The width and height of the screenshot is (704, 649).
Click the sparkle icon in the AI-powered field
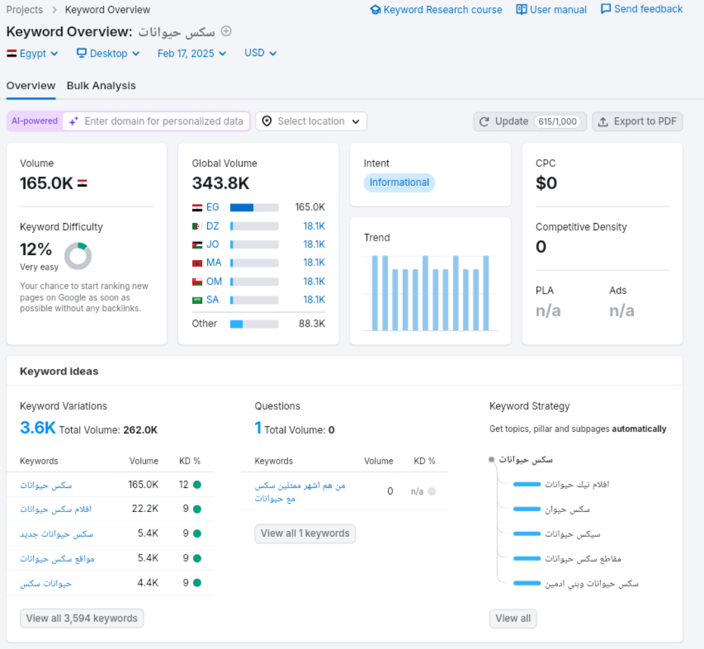[x=74, y=121]
